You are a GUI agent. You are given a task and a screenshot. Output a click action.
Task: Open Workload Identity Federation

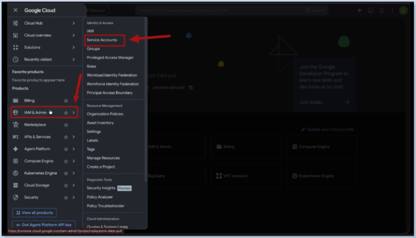click(112, 75)
